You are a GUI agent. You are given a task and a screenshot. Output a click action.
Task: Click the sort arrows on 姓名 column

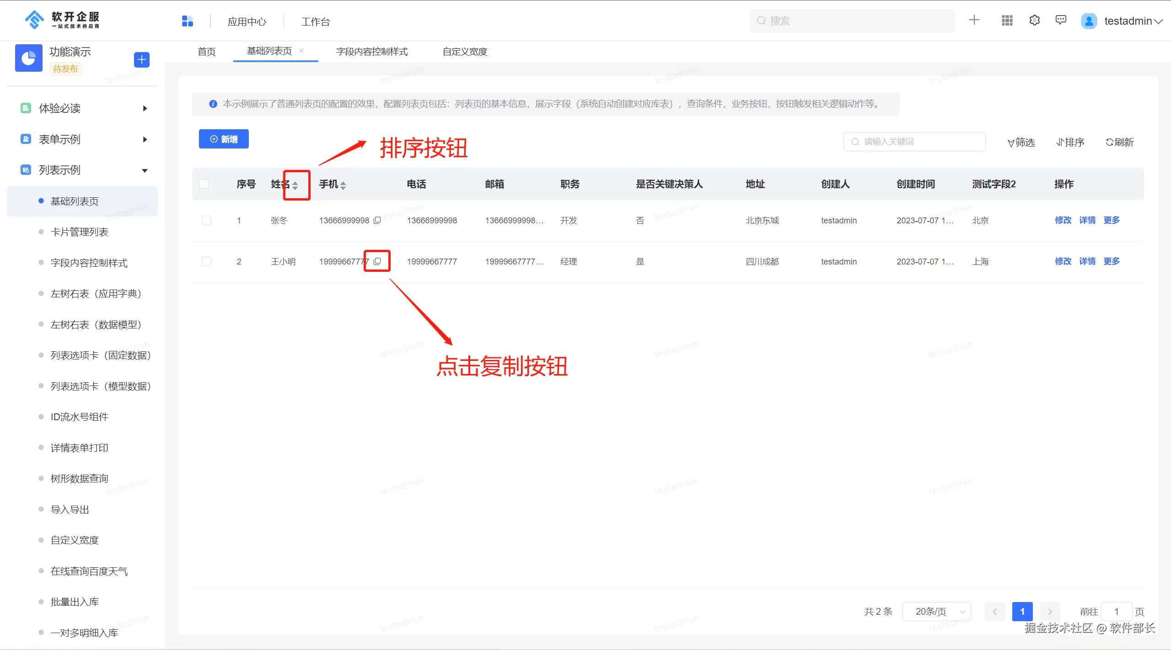tap(295, 185)
